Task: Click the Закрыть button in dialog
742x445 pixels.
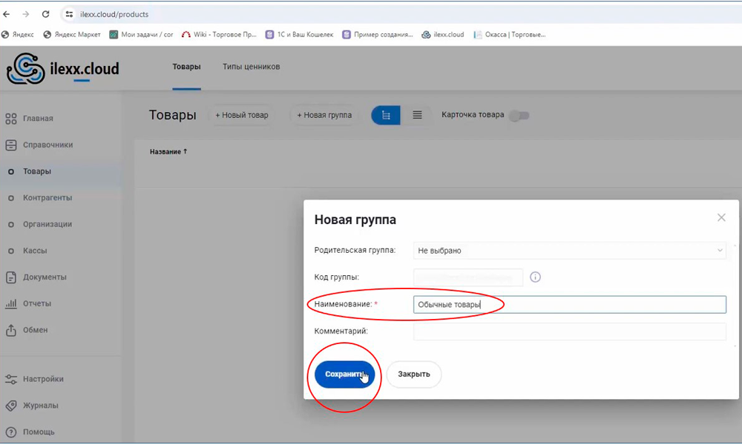Action: pos(413,375)
